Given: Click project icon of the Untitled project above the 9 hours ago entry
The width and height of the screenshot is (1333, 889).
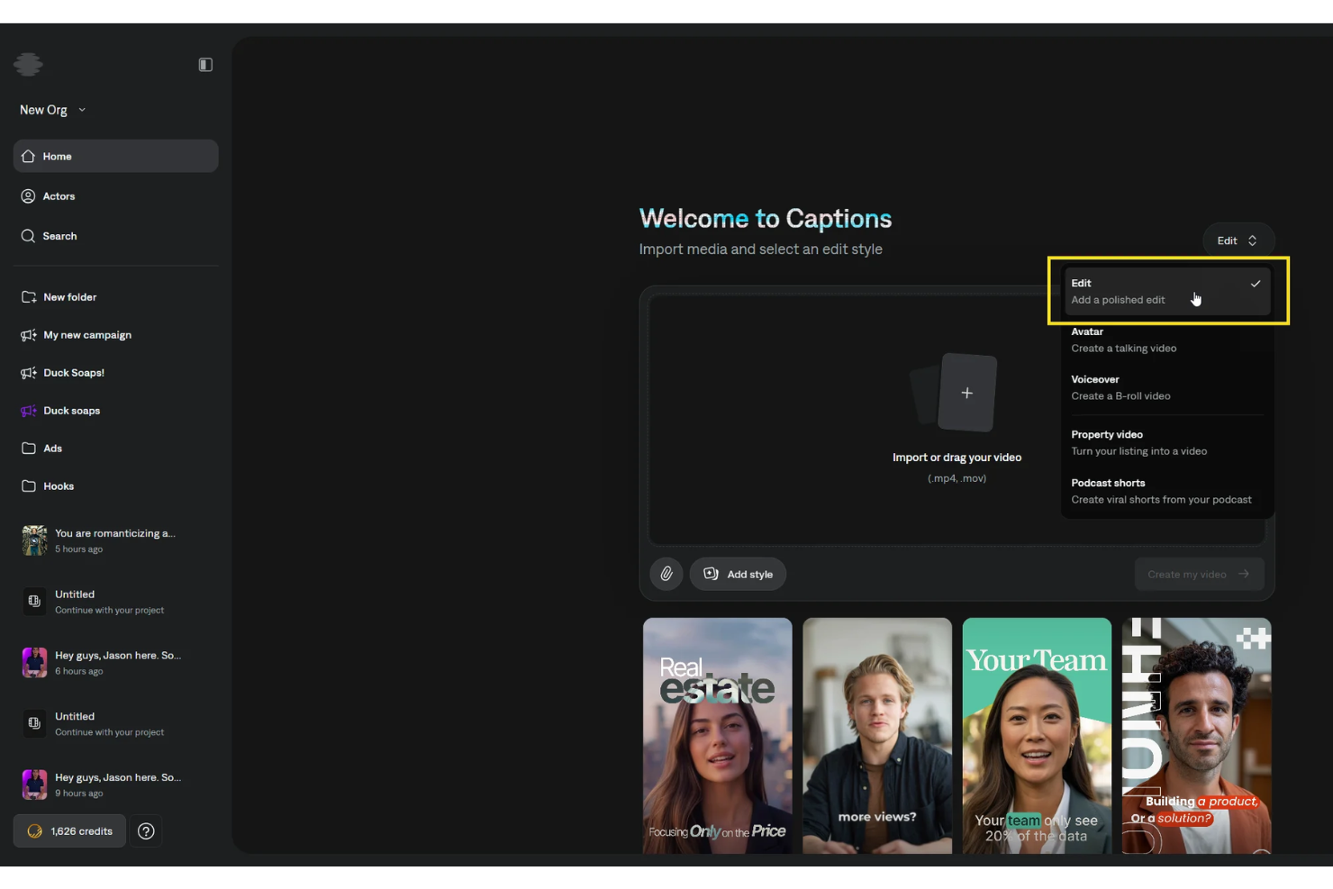Looking at the screenshot, I should (x=34, y=723).
